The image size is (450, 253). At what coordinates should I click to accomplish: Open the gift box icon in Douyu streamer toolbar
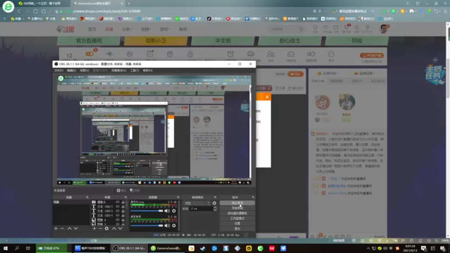(x=170, y=54)
